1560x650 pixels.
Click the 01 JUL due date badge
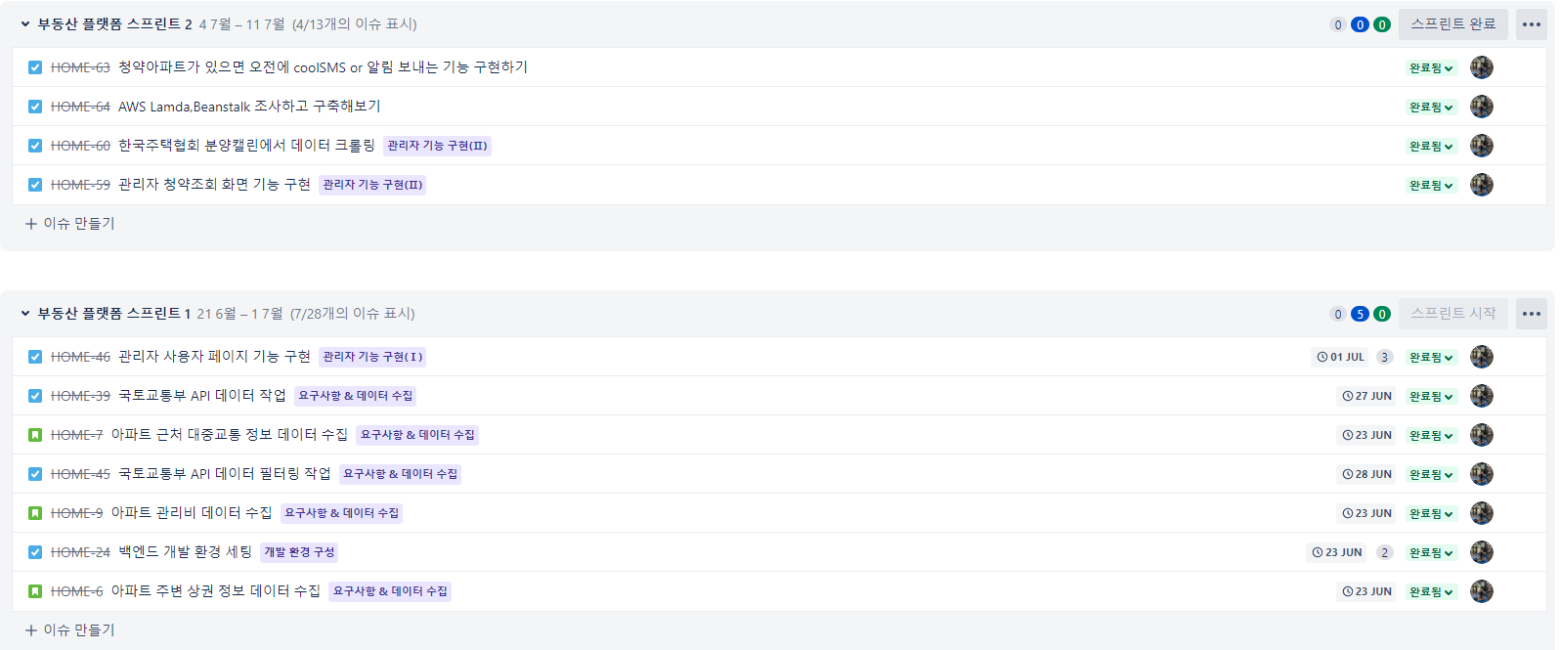pos(1340,357)
